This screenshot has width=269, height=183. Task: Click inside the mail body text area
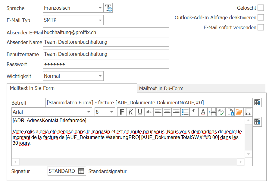point(128,137)
